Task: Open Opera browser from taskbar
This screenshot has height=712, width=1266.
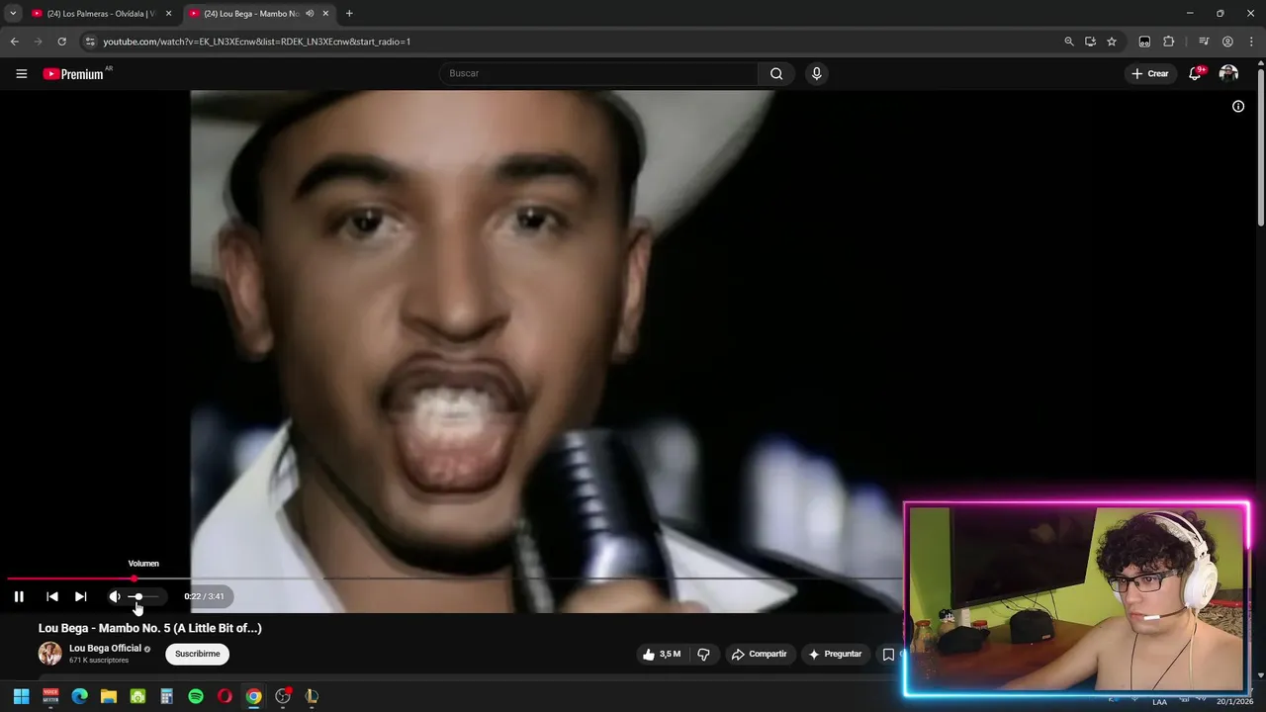Action: pos(225,696)
